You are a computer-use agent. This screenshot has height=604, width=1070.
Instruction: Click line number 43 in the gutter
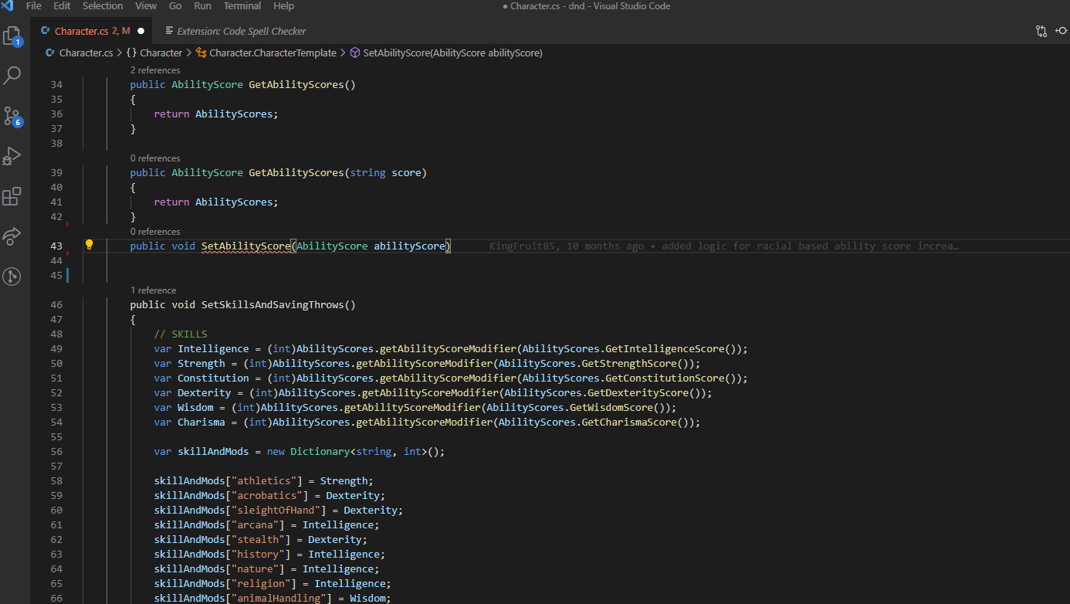coord(56,246)
